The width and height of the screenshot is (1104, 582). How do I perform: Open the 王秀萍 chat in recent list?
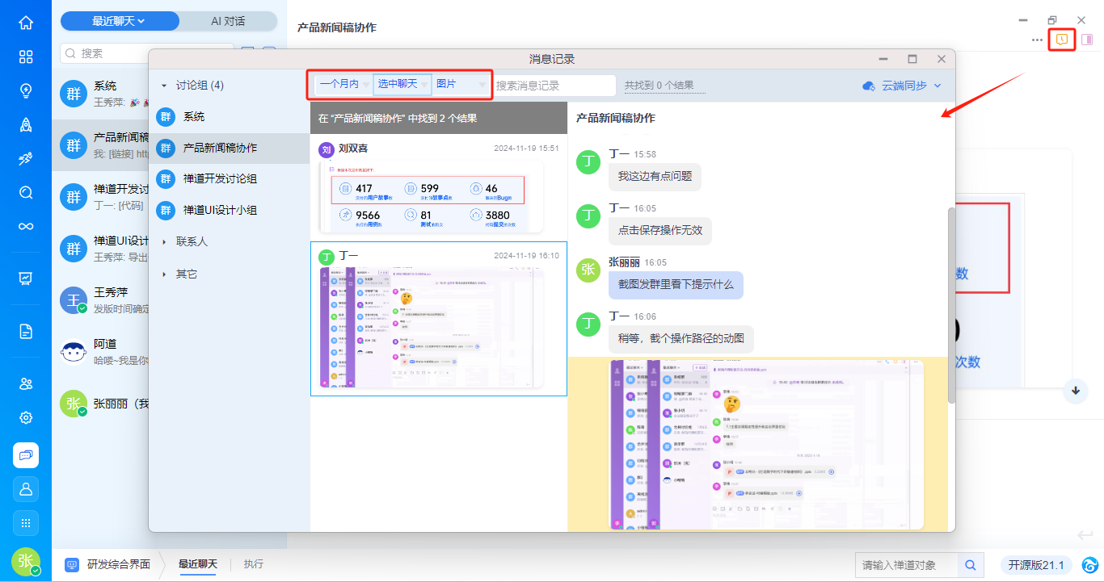click(100, 299)
